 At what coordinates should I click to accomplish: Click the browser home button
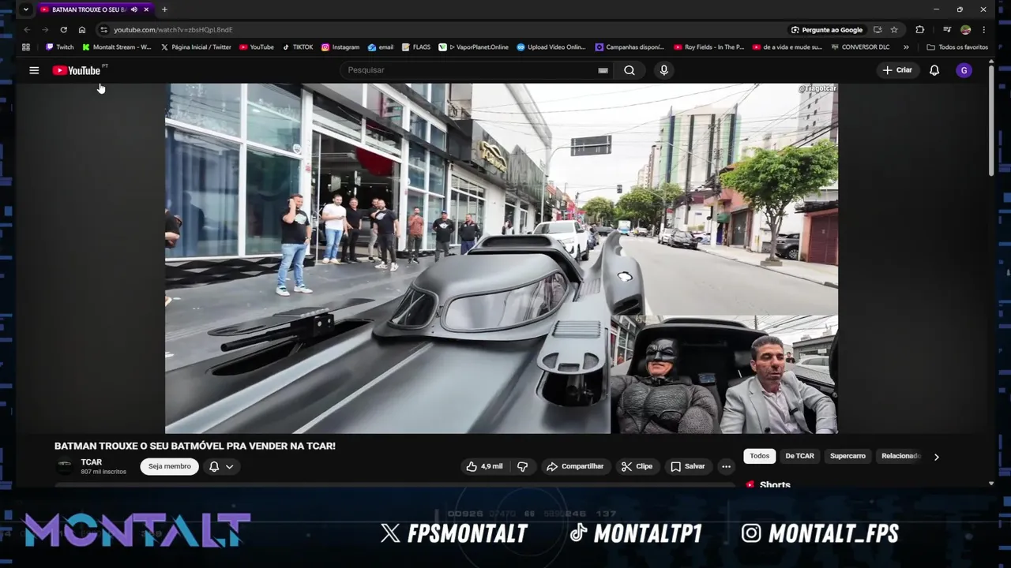(x=81, y=30)
